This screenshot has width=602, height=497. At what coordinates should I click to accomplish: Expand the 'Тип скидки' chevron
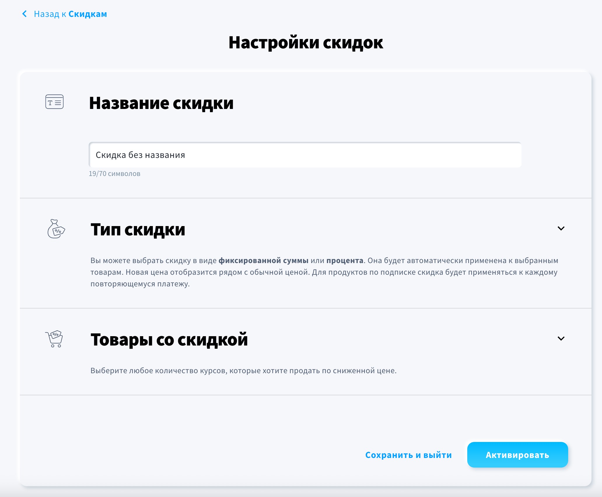(x=561, y=228)
